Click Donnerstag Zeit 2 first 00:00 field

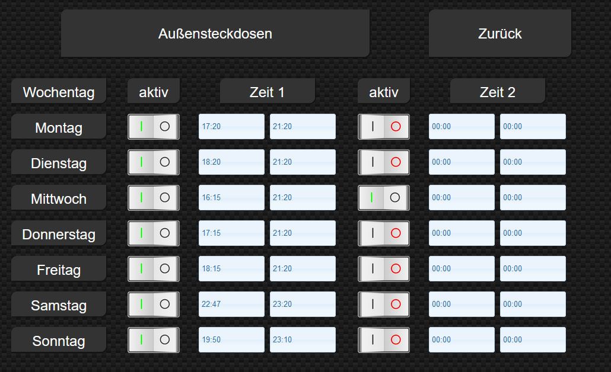(x=462, y=233)
